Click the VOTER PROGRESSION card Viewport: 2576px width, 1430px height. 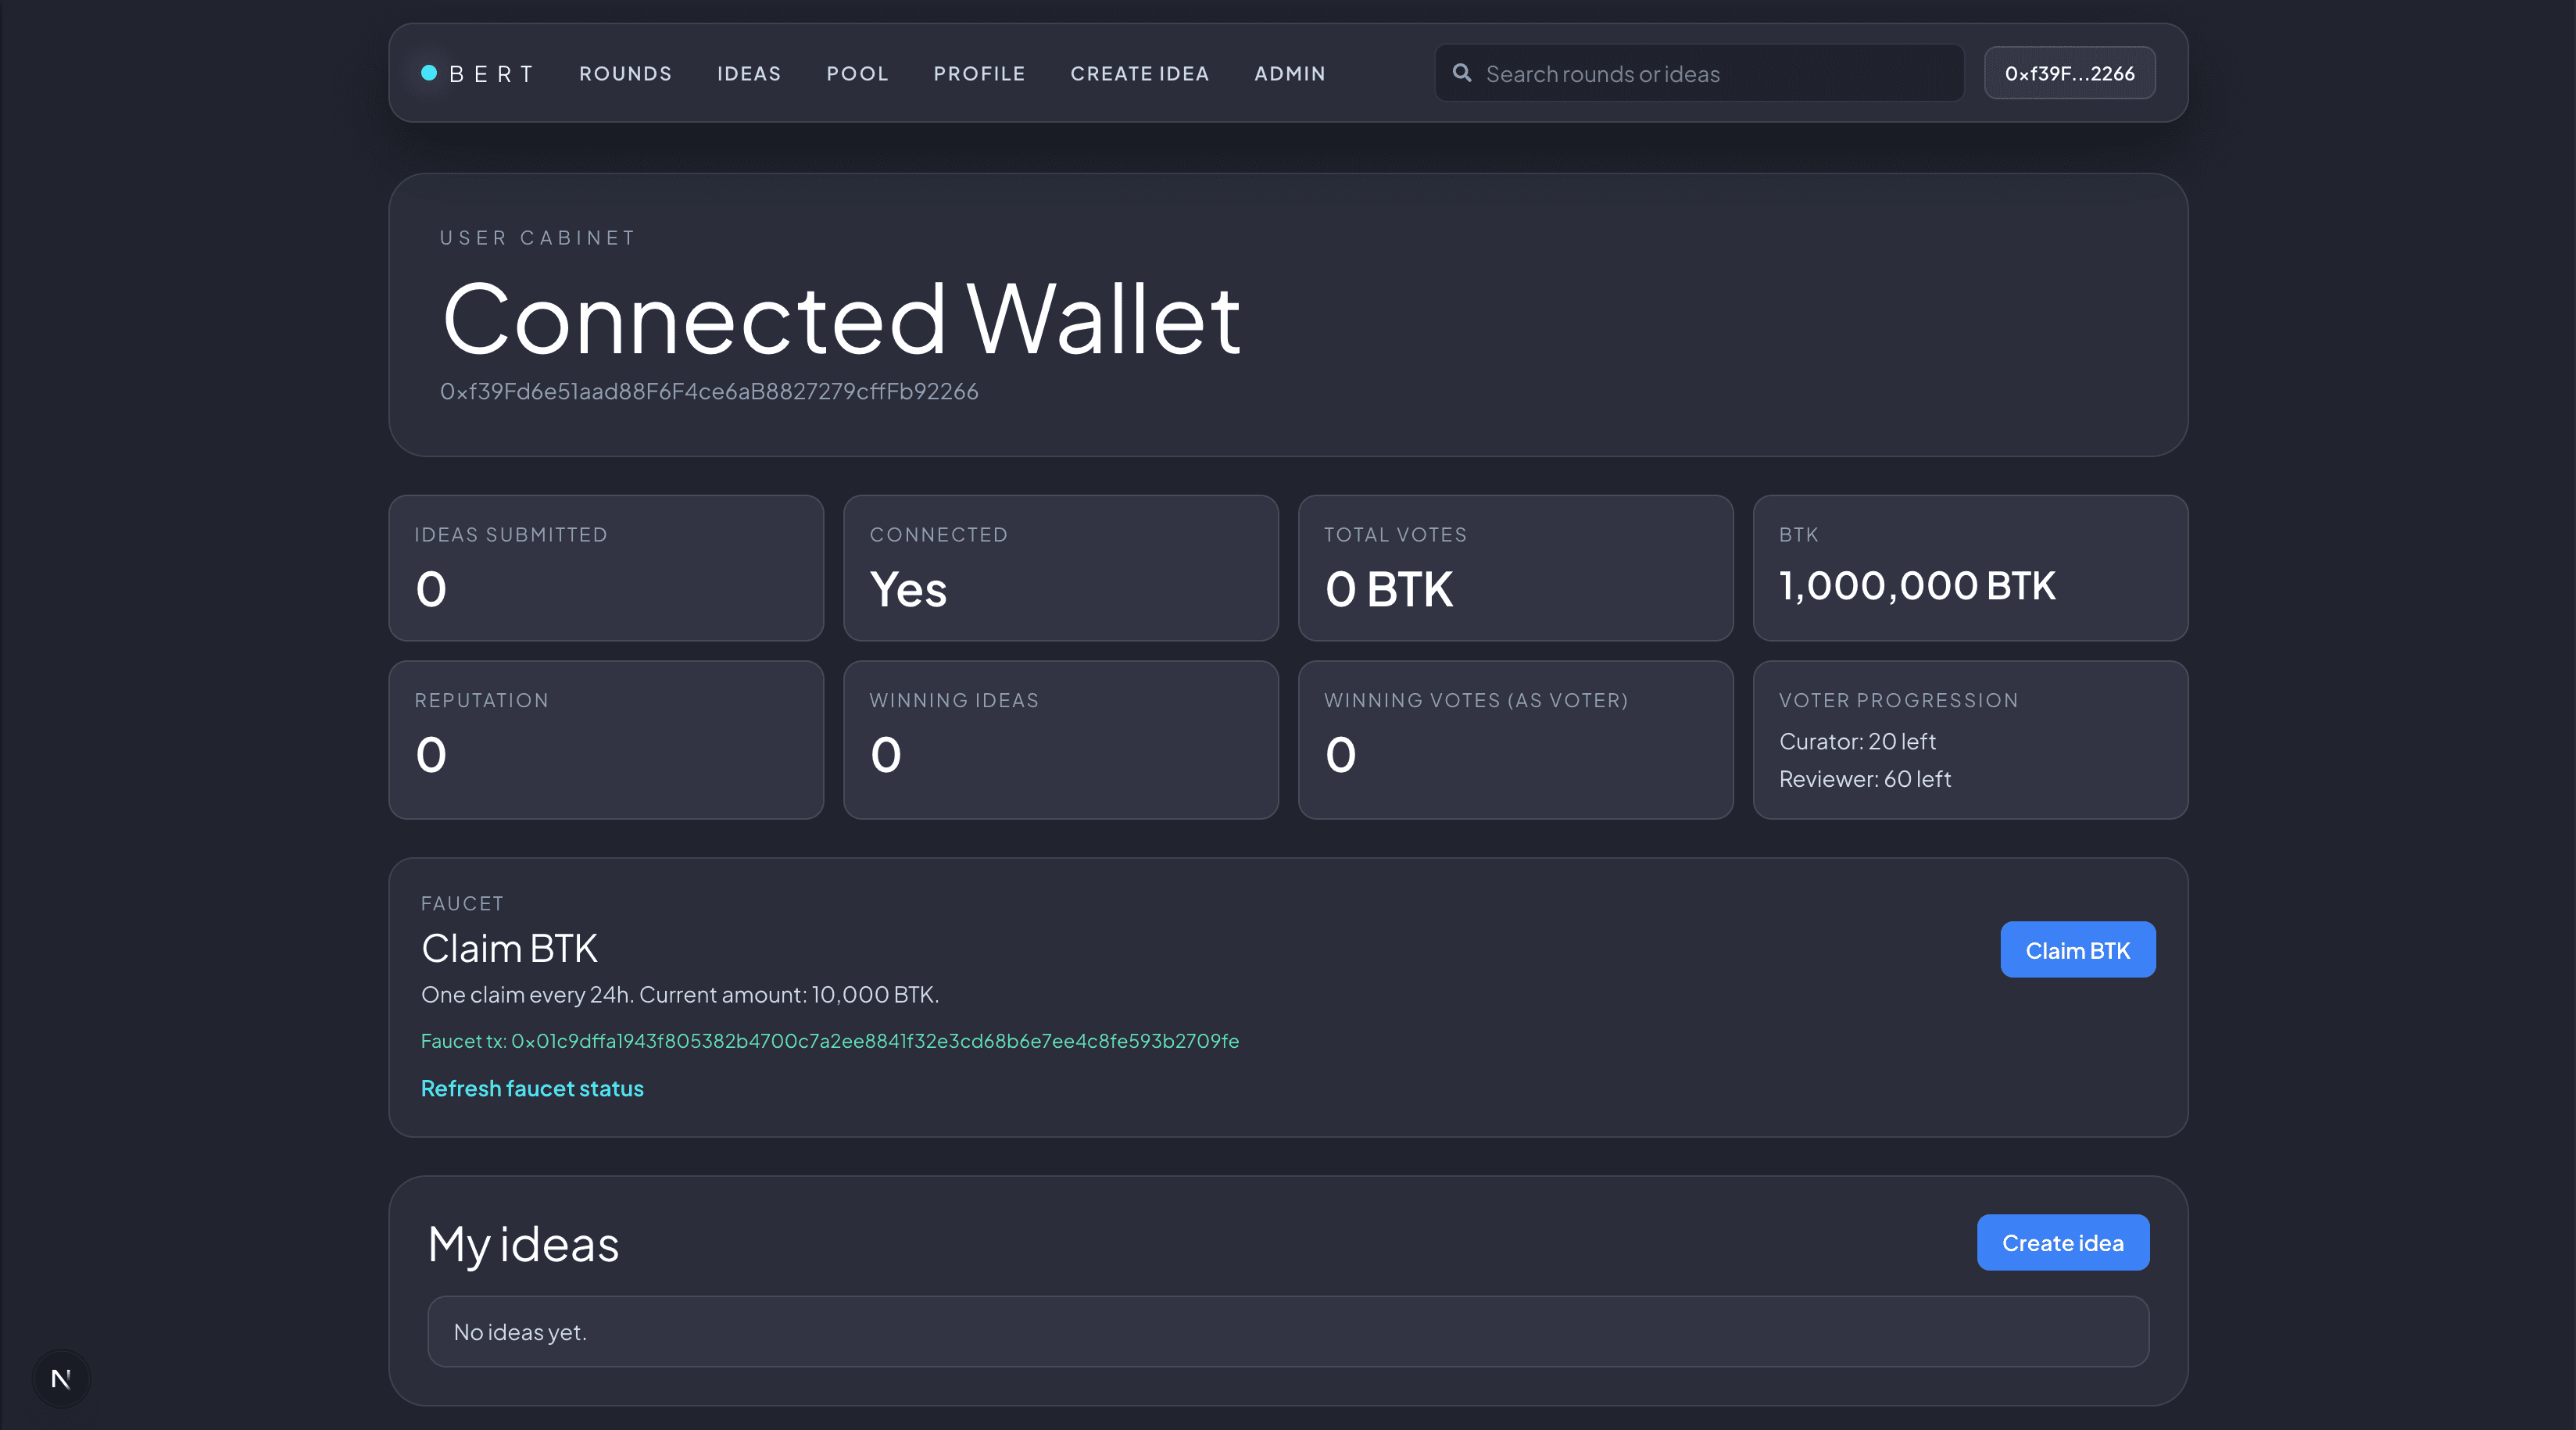point(1970,740)
